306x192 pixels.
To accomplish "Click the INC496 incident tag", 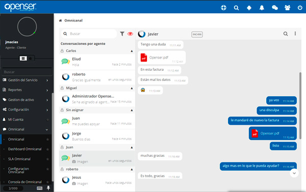I will (197, 34).
